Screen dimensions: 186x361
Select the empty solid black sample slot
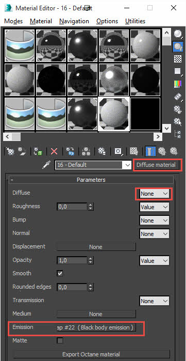[x=145, y=114]
